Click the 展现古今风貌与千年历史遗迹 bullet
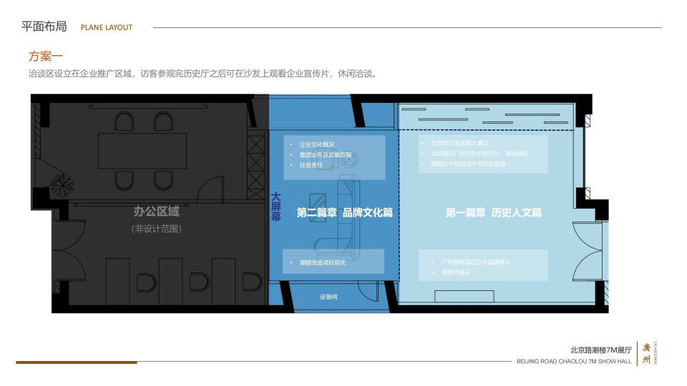Image resolution: width=687 pixels, height=386 pixels. [x=468, y=164]
